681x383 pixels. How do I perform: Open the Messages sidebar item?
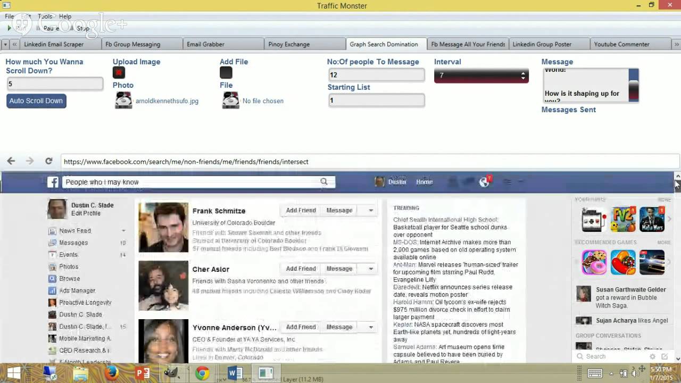coord(73,243)
